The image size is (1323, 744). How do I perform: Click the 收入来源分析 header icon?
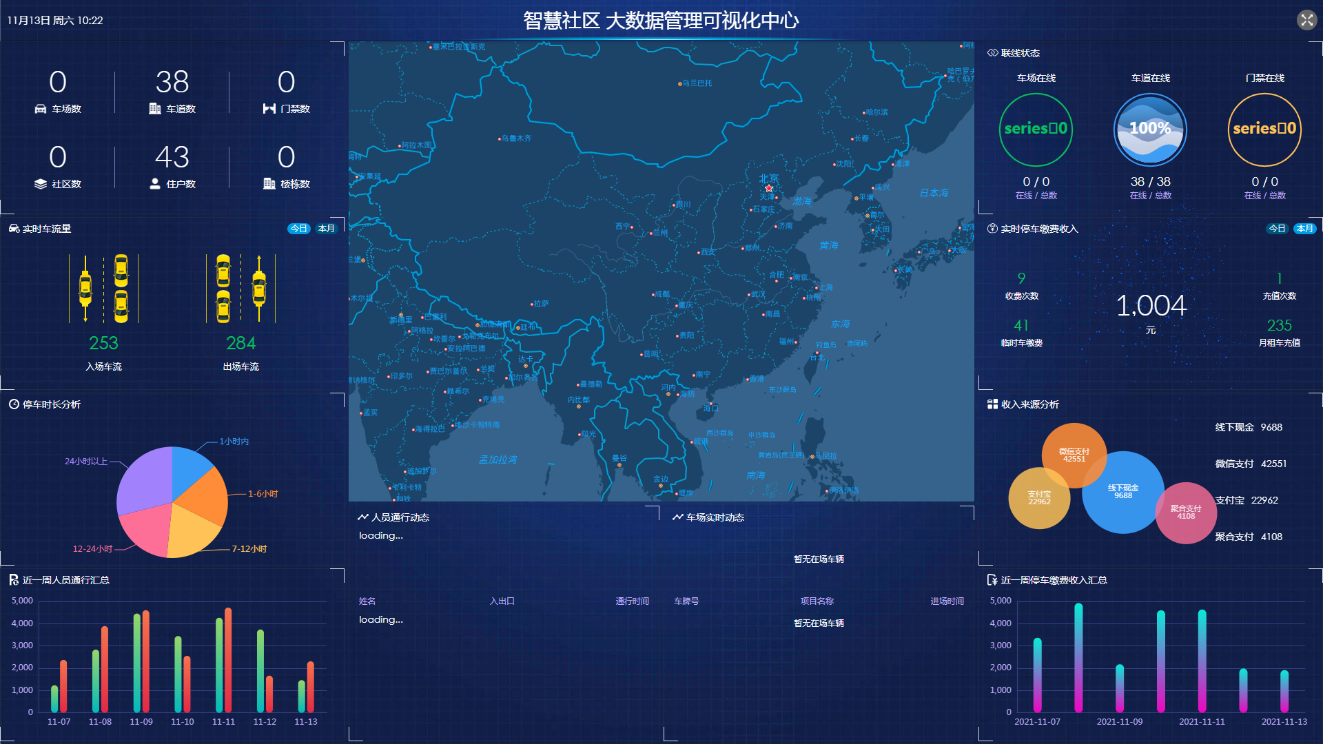[x=992, y=404]
